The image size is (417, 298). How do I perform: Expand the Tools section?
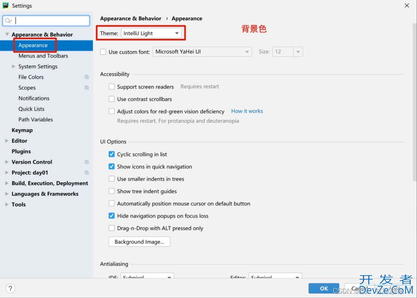point(7,204)
